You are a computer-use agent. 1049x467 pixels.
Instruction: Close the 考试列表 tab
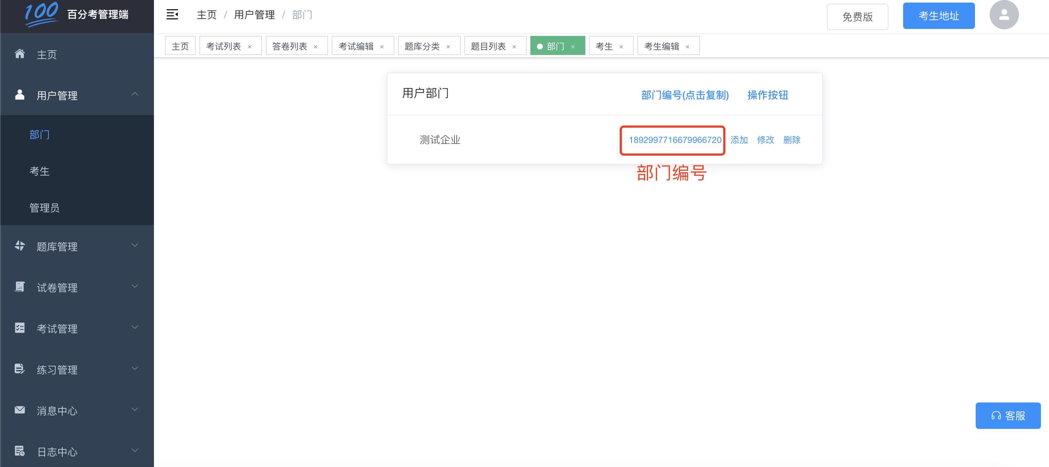point(250,47)
